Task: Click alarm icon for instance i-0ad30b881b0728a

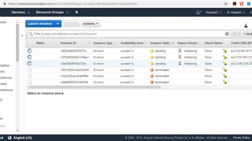Action: point(225,63)
